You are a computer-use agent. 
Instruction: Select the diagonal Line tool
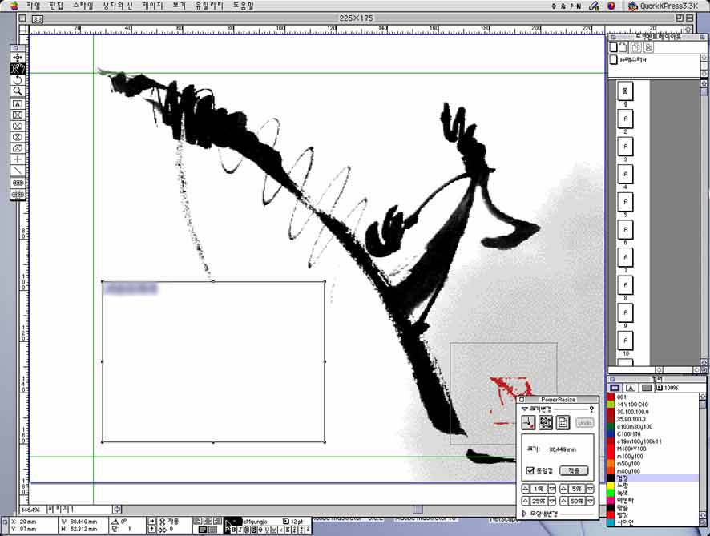[x=18, y=171]
